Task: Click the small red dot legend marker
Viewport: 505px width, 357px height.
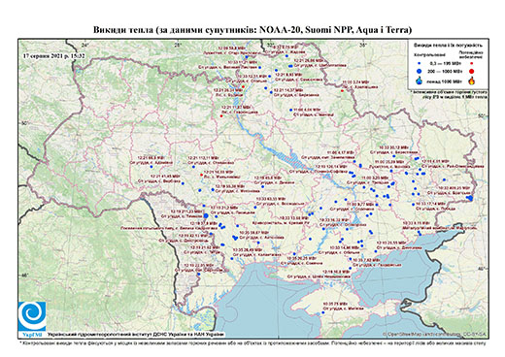Action: pos(472,64)
